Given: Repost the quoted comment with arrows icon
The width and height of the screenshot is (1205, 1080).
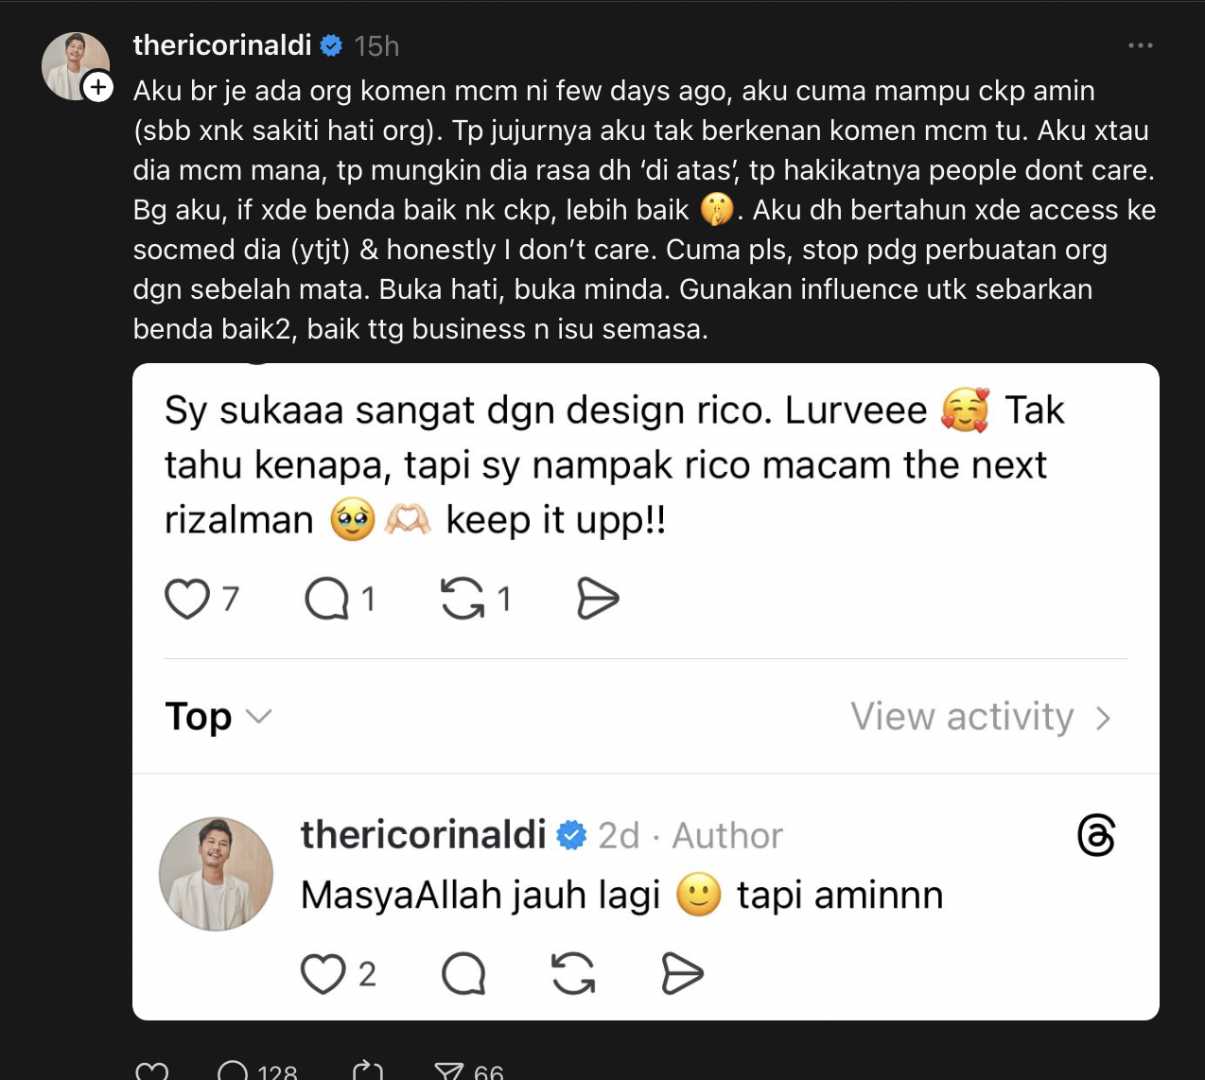Looking at the screenshot, I should [x=463, y=599].
